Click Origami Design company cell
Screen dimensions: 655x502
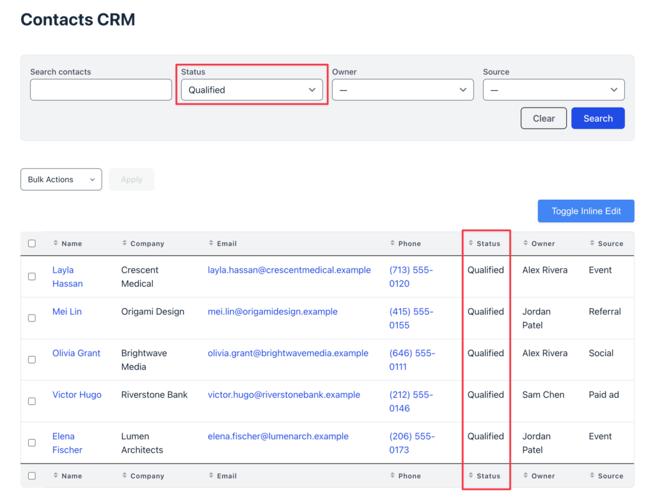(152, 312)
